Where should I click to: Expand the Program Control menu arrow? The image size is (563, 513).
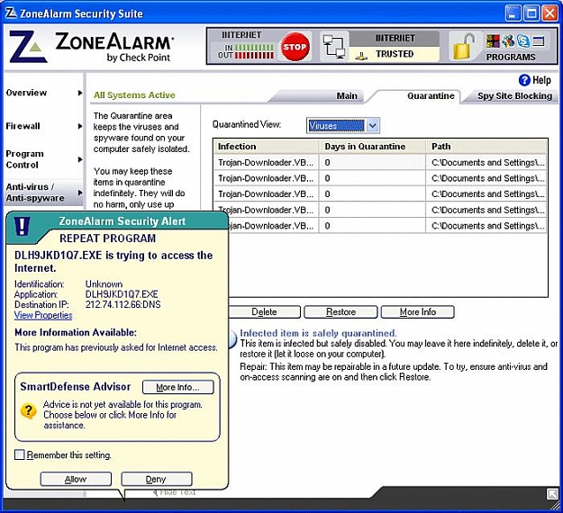80,159
